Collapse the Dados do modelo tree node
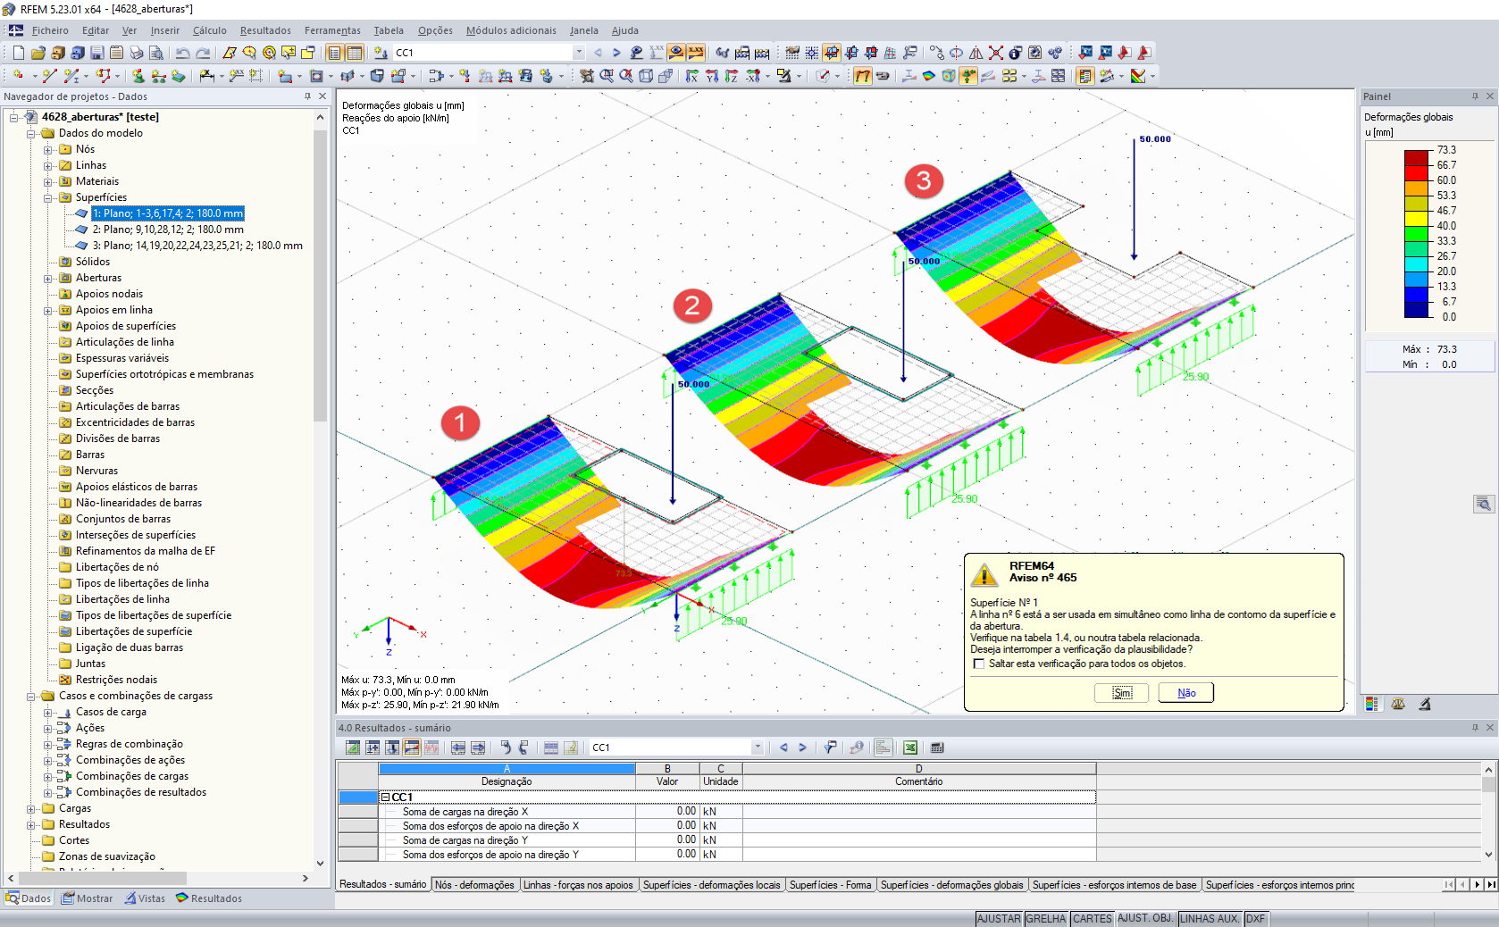The width and height of the screenshot is (1499, 927). tap(31, 133)
